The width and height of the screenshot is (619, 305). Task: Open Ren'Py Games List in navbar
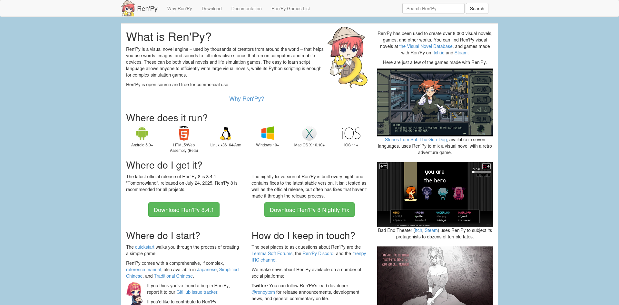coord(290,9)
